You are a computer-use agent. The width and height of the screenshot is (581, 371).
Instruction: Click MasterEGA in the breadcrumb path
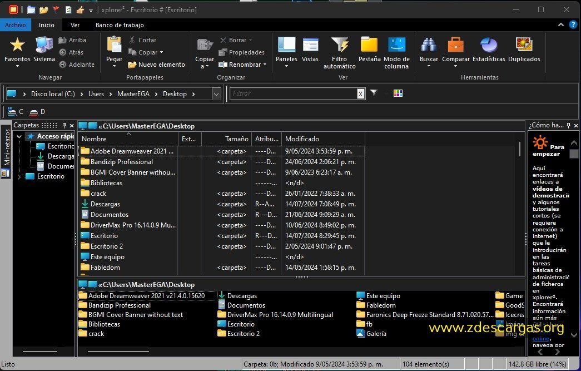133,94
